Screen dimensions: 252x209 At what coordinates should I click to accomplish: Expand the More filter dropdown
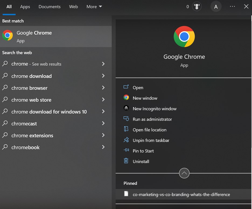click(94, 7)
